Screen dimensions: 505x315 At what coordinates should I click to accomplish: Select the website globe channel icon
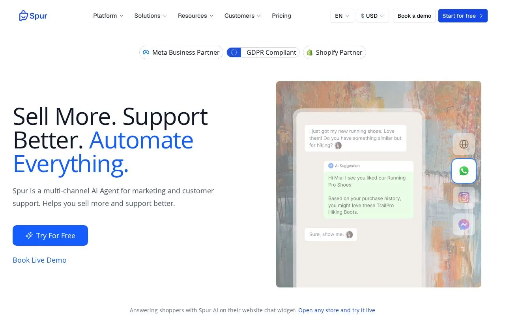(x=464, y=144)
